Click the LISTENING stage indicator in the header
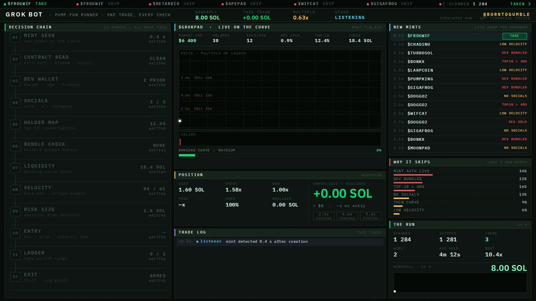Image resolution: width=536 pixels, height=301 pixels. (x=350, y=18)
